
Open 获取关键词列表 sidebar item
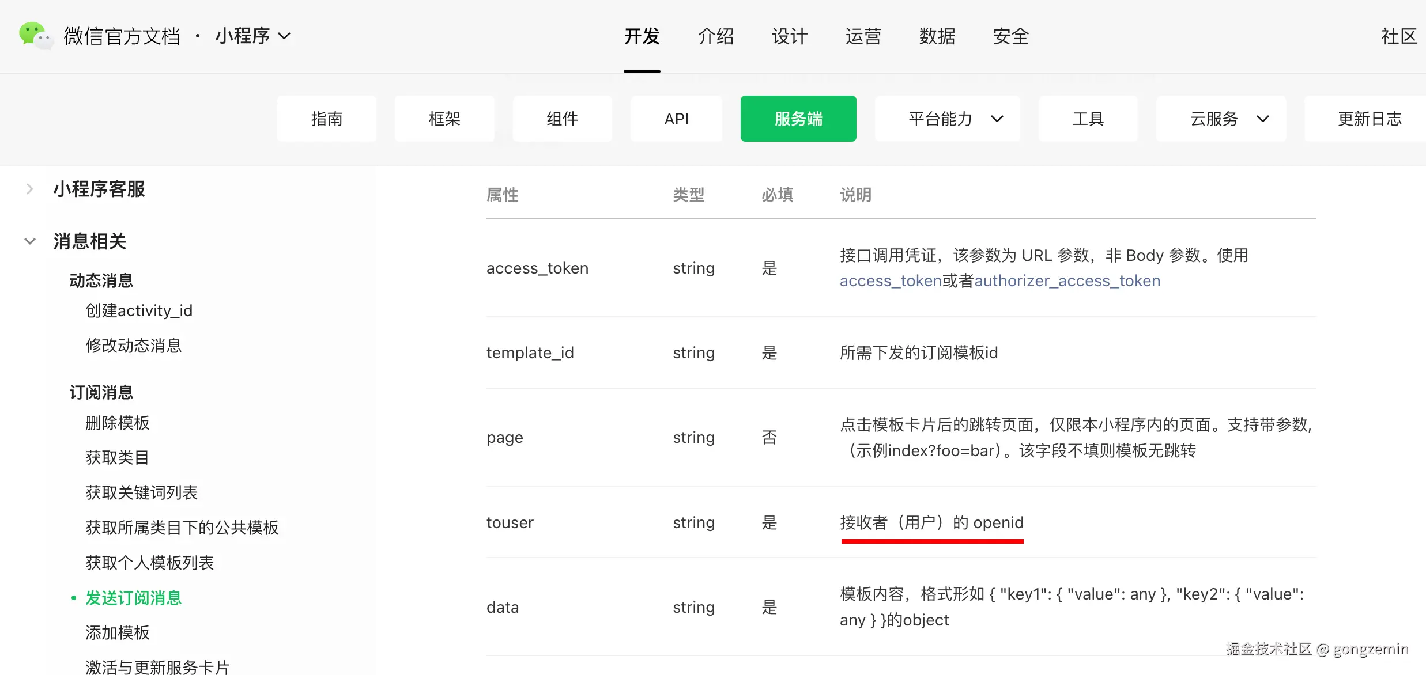click(142, 492)
